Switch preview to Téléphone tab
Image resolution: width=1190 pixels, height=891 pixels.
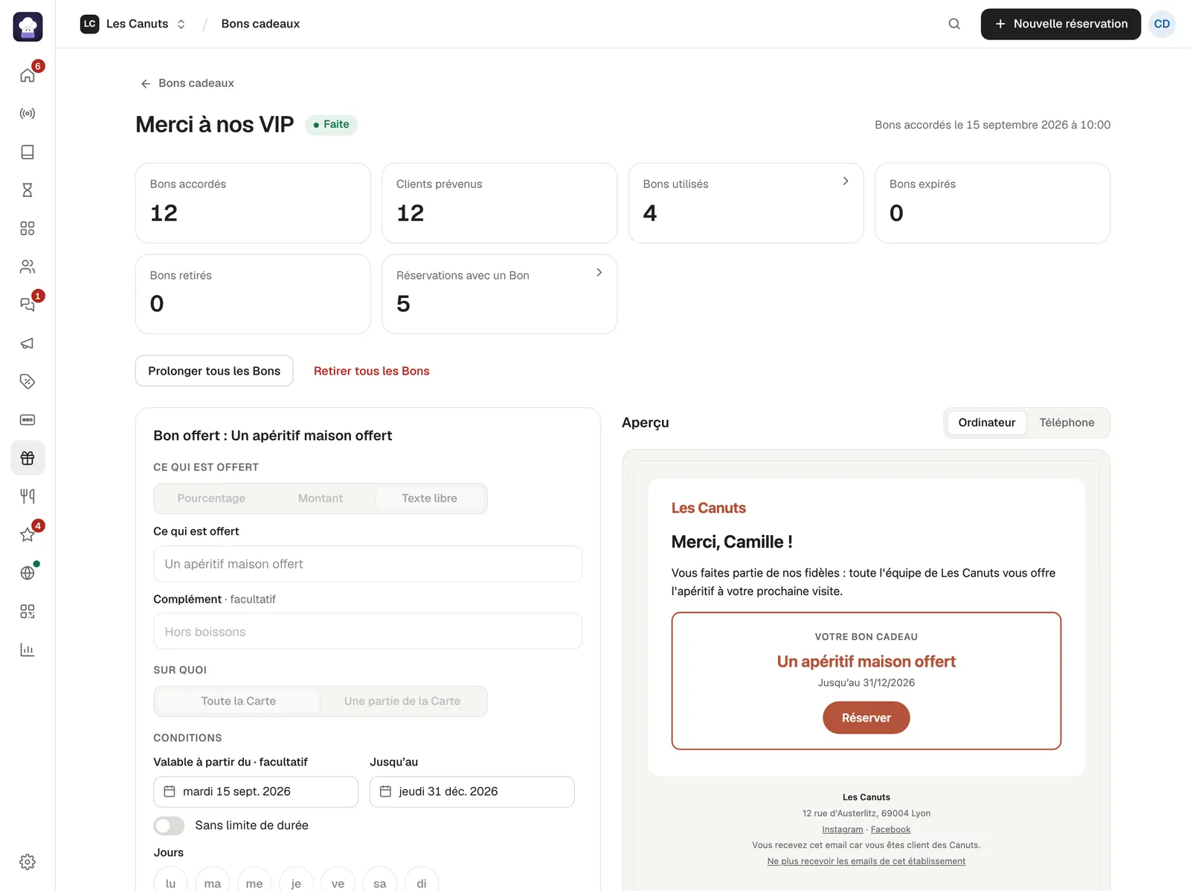1067,423
